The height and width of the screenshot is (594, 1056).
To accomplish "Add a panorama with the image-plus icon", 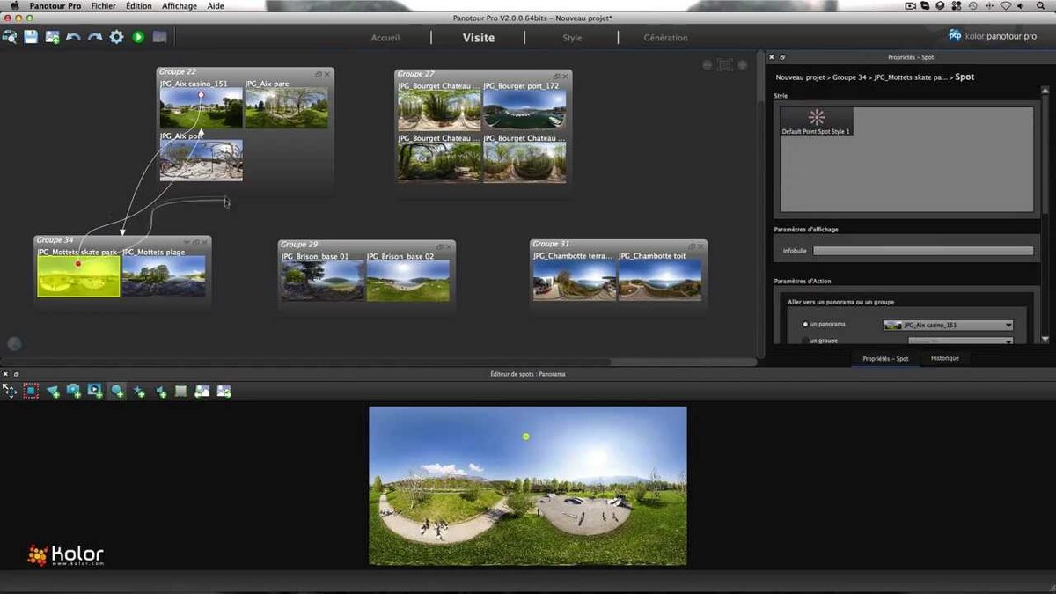I will tap(52, 37).
